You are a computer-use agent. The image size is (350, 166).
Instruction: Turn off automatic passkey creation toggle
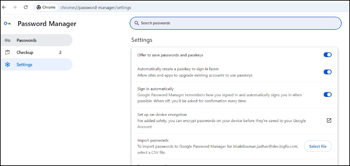[x=327, y=72]
